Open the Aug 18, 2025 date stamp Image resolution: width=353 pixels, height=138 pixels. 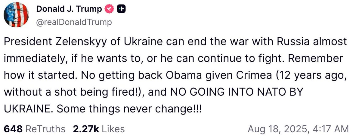pyautogui.click(x=276, y=129)
